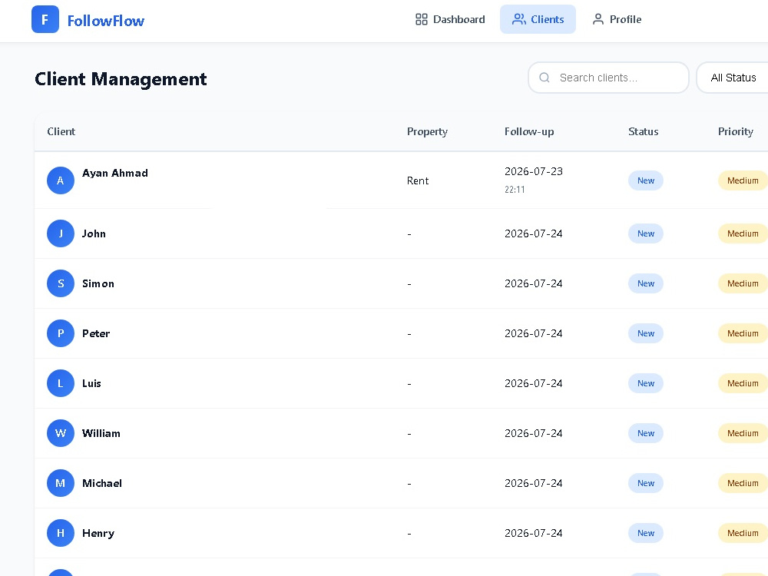This screenshot has width=768, height=576.
Task: Click the search magnifier icon
Action: point(545,78)
